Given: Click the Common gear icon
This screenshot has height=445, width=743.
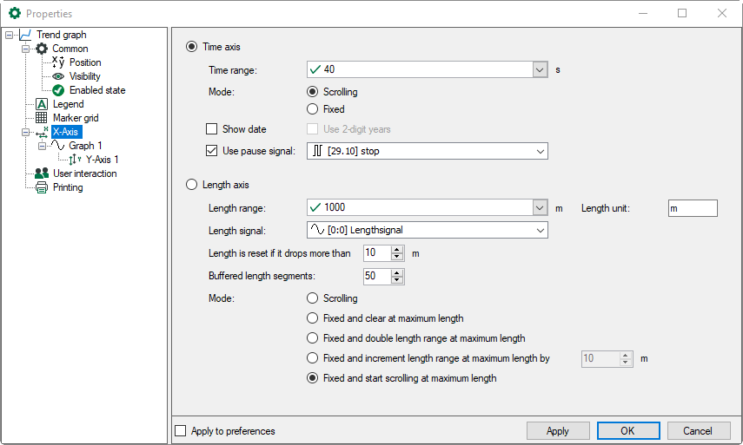Looking at the screenshot, I should tap(41, 49).
